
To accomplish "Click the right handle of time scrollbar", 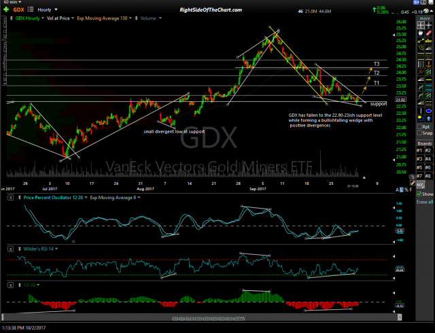I will click(400, 317).
